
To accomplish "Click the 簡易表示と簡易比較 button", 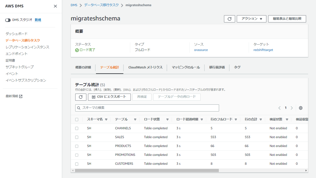I will [x=287, y=19].
